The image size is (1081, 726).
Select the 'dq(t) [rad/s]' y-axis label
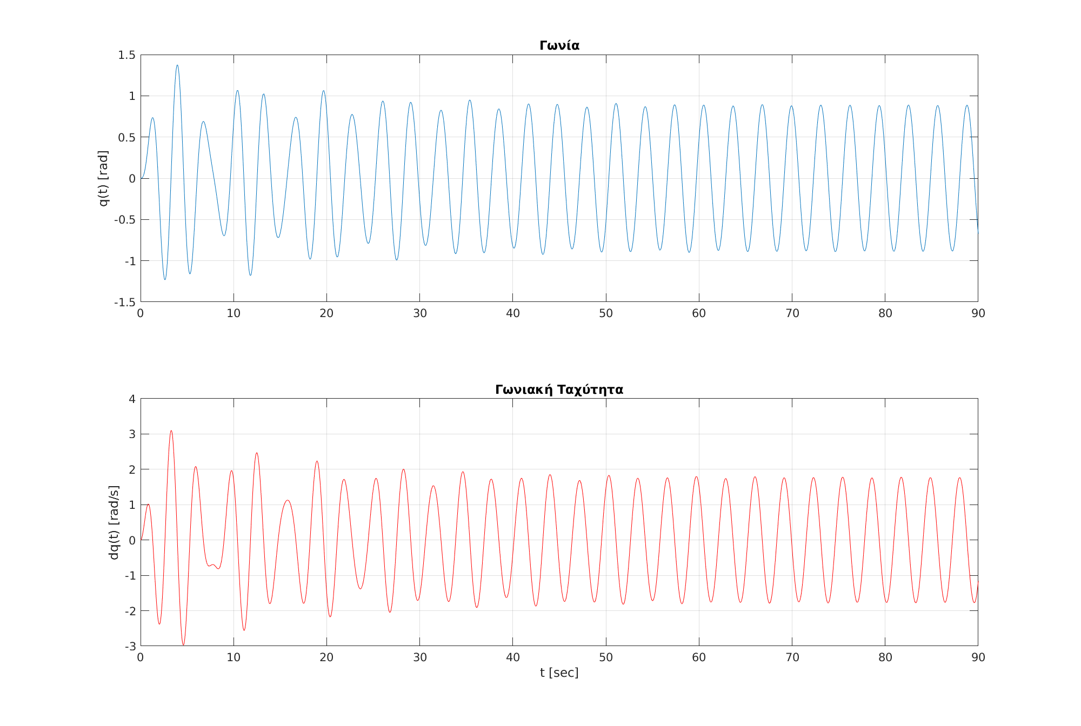pyautogui.click(x=114, y=522)
